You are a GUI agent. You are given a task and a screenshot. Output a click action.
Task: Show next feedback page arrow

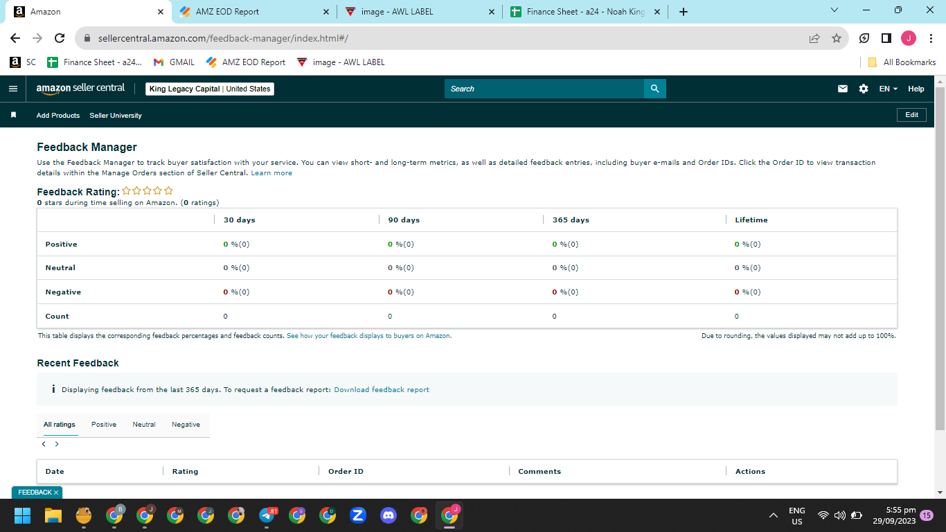(x=57, y=444)
